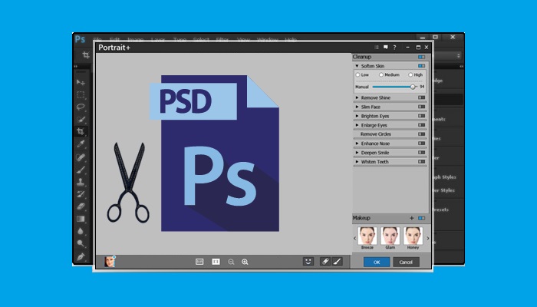Collapse the Soften Skin section arrow
The width and height of the screenshot is (537, 307).
coord(357,66)
